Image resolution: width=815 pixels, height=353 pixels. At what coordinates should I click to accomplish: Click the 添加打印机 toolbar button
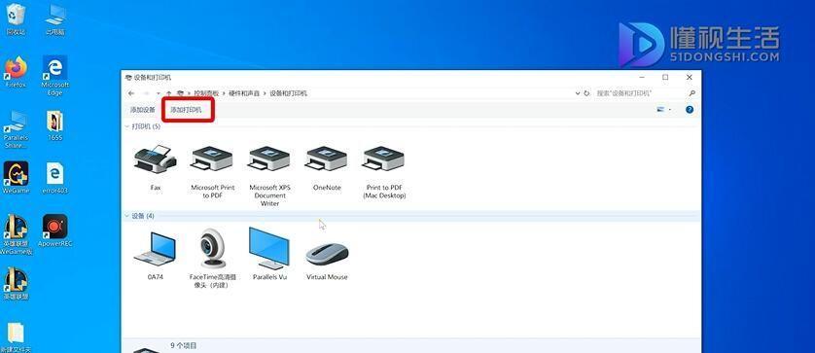tap(186, 110)
